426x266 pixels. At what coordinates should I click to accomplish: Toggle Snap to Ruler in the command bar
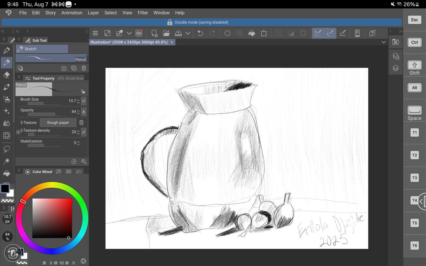click(x=318, y=33)
